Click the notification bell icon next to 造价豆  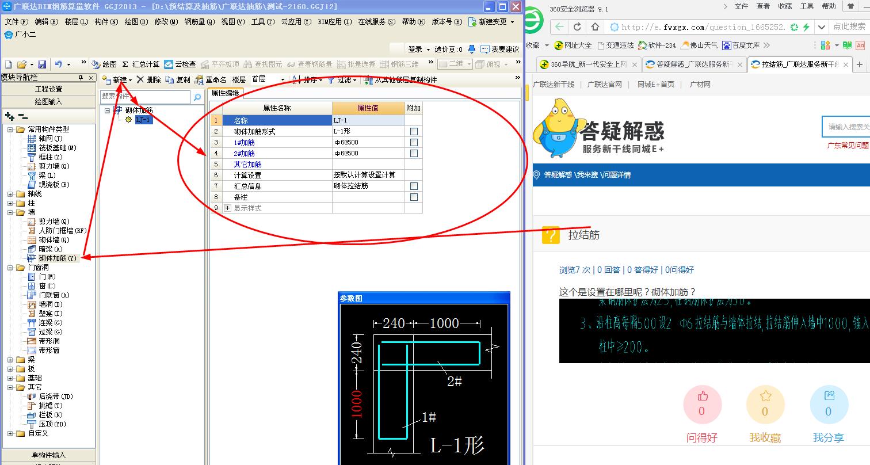[x=472, y=49]
